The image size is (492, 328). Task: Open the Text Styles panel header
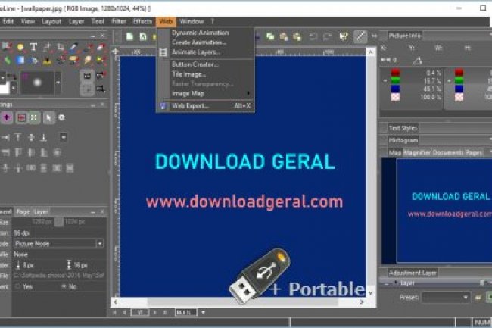pos(403,128)
